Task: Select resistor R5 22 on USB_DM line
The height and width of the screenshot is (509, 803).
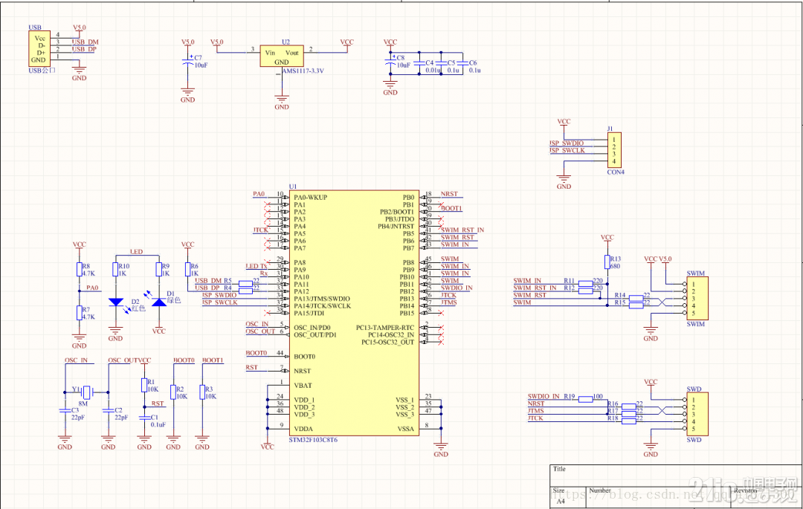Action: point(246,284)
